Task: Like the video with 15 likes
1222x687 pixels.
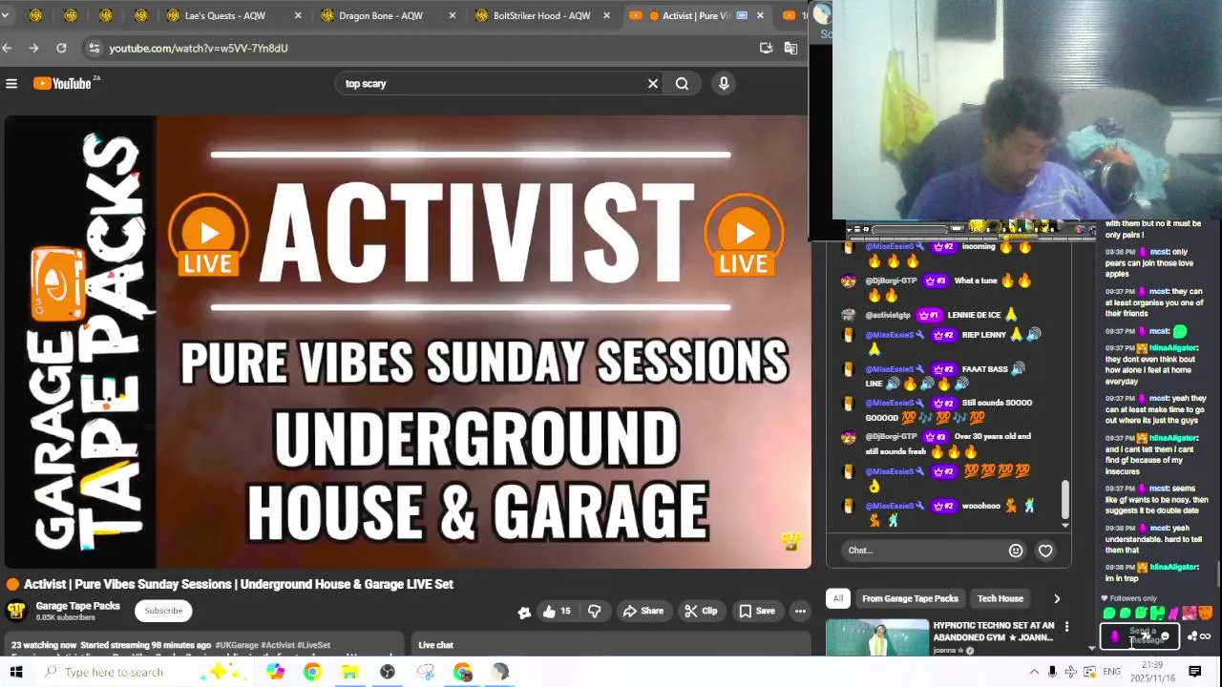Action: click(558, 611)
